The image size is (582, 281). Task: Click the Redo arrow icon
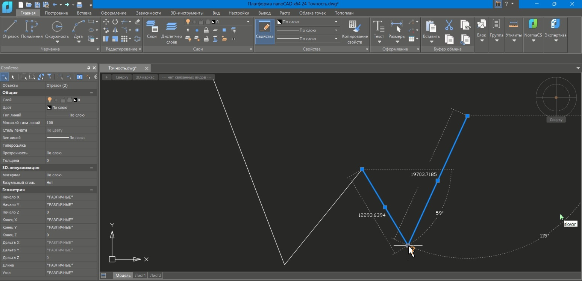[x=67, y=5]
